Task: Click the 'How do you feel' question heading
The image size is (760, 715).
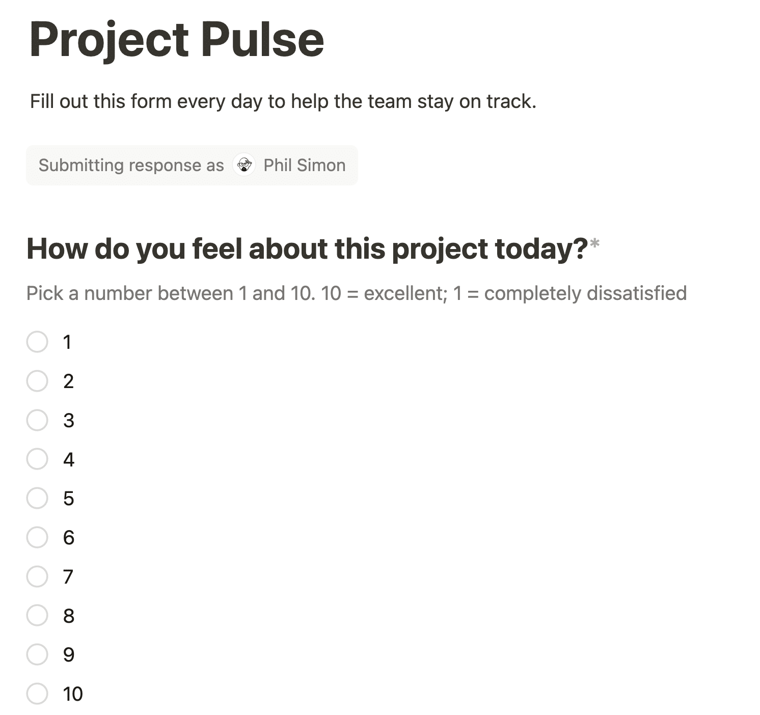Action: tap(307, 249)
